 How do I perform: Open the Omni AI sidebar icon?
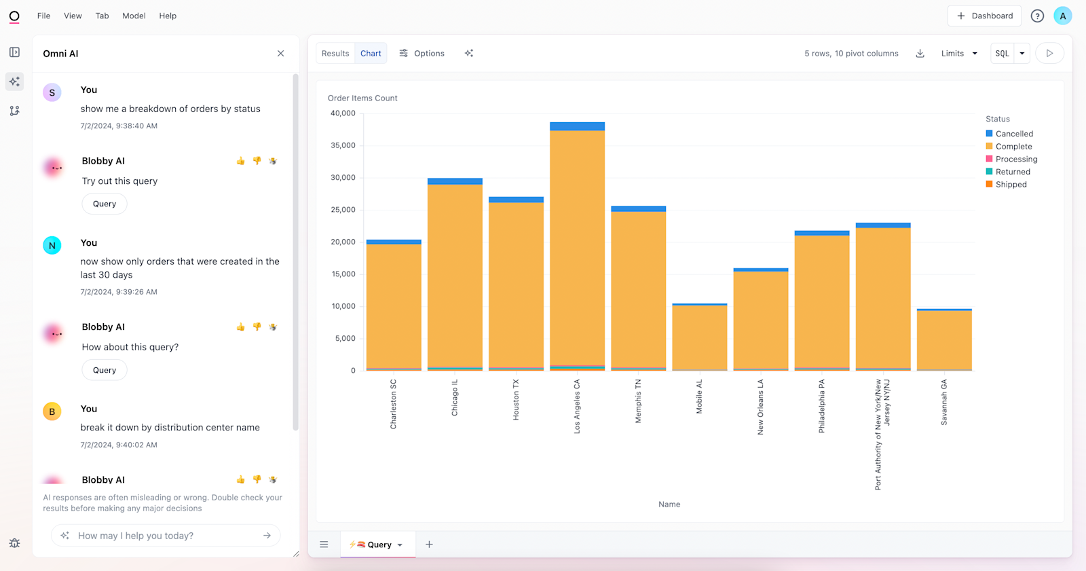click(14, 81)
